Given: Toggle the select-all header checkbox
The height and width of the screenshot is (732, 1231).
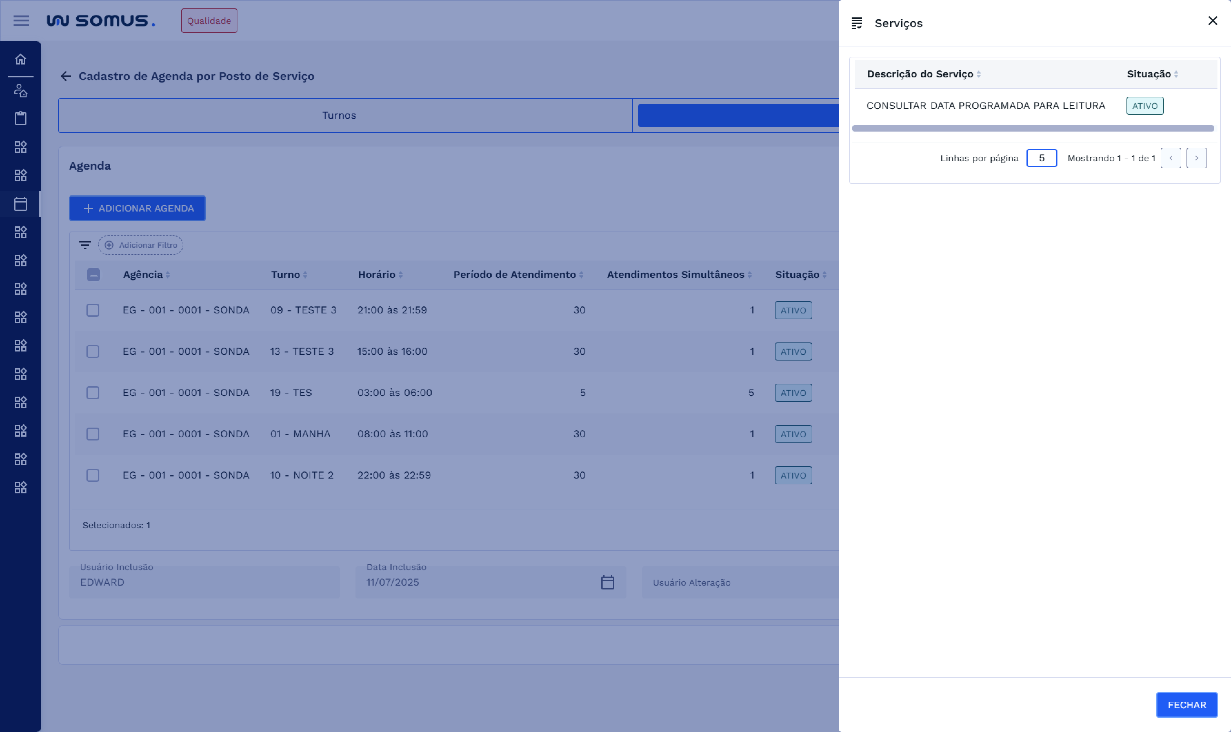Looking at the screenshot, I should click(x=93, y=275).
